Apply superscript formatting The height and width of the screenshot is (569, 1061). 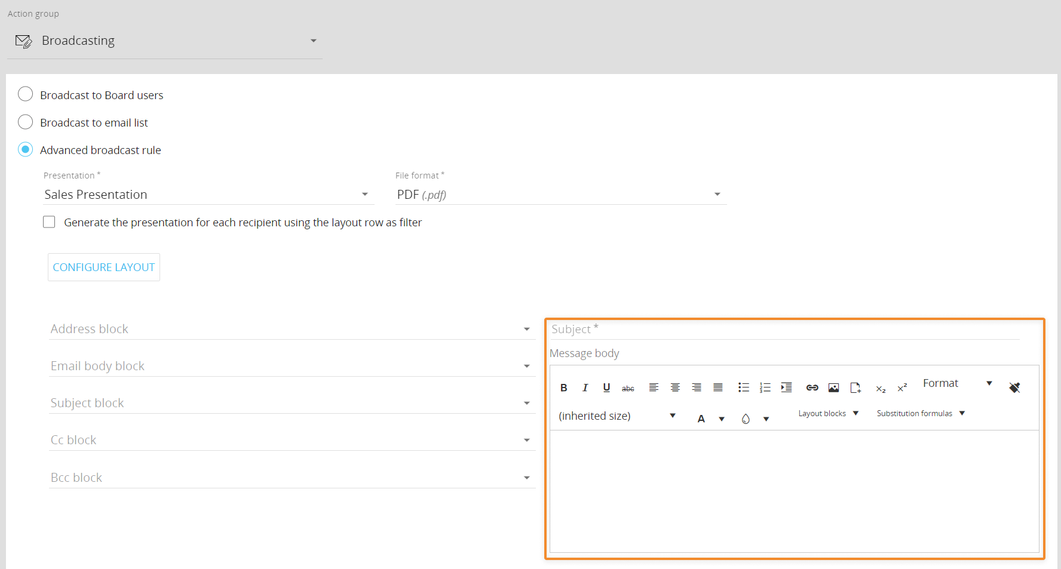902,388
